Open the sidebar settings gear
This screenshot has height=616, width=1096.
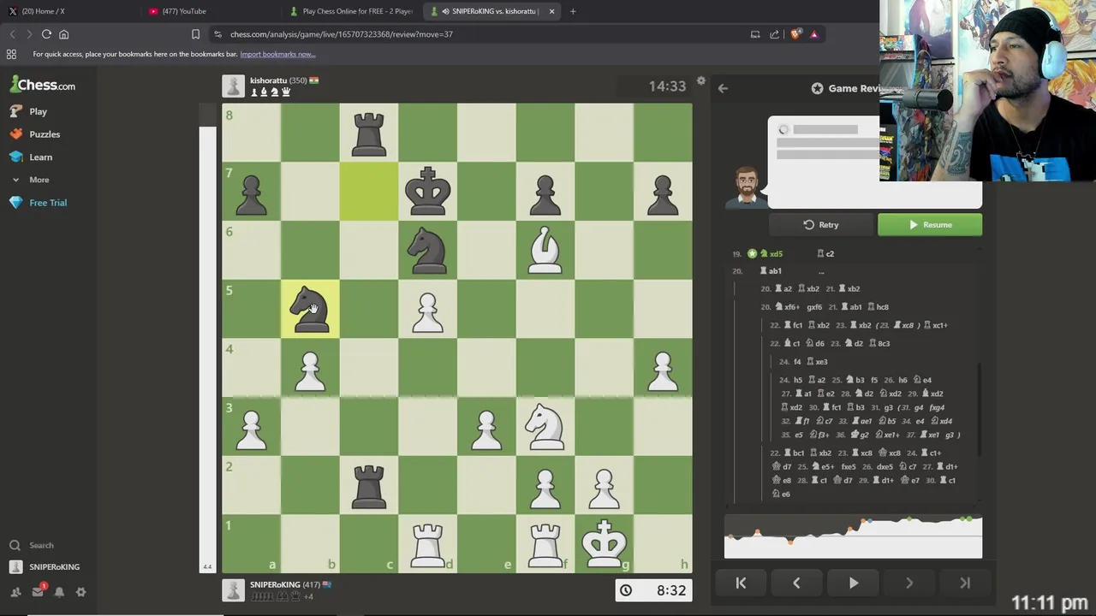(80, 592)
